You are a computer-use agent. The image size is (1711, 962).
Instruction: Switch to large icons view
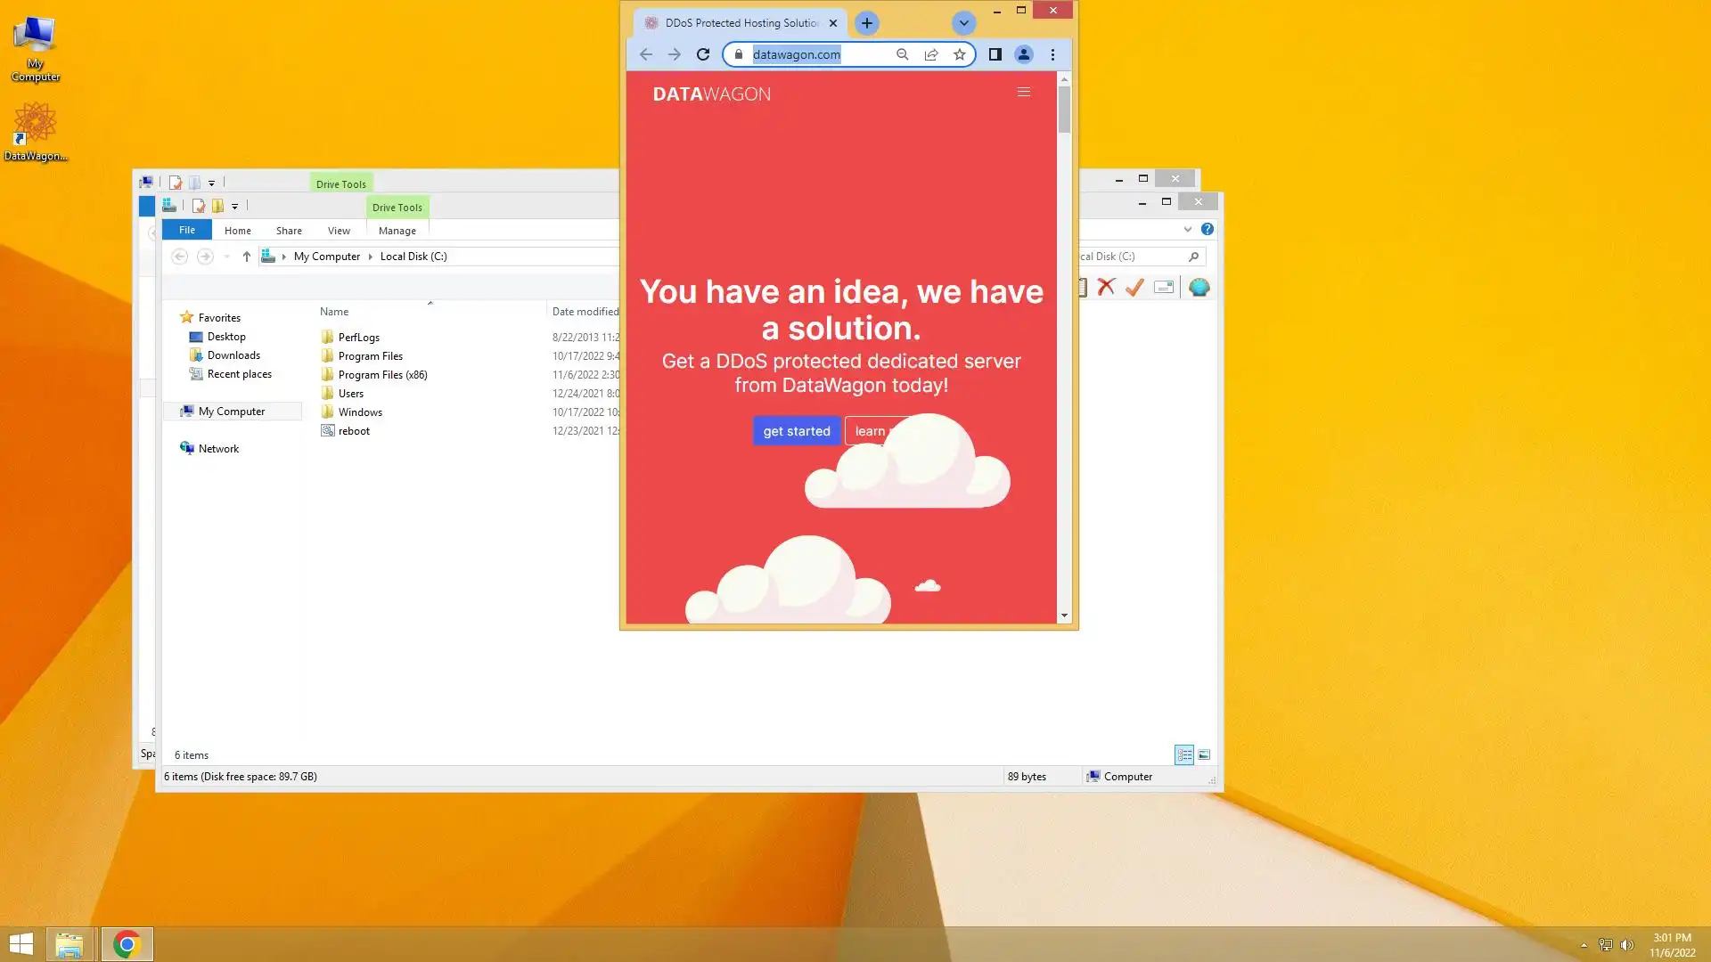(x=1204, y=754)
